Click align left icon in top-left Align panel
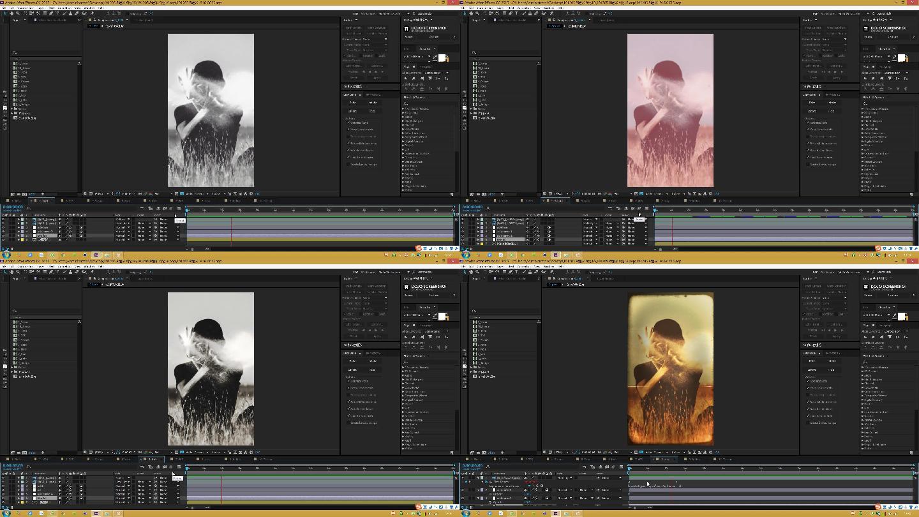Image resolution: width=919 pixels, height=517 pixels. tap(406, 78)
